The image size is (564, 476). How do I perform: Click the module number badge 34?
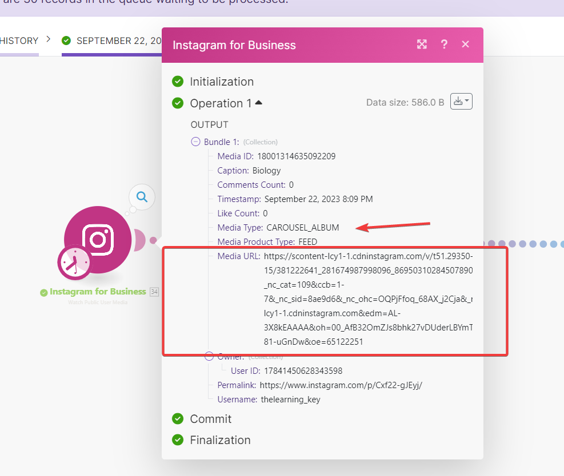pos(154,292)
